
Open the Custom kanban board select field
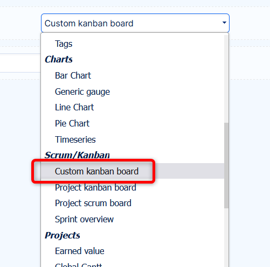(x=135, y=23)
